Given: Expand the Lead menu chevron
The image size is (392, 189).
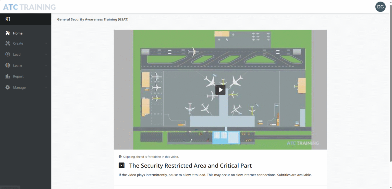Looking at the screenshot, I should coord(46,55).
